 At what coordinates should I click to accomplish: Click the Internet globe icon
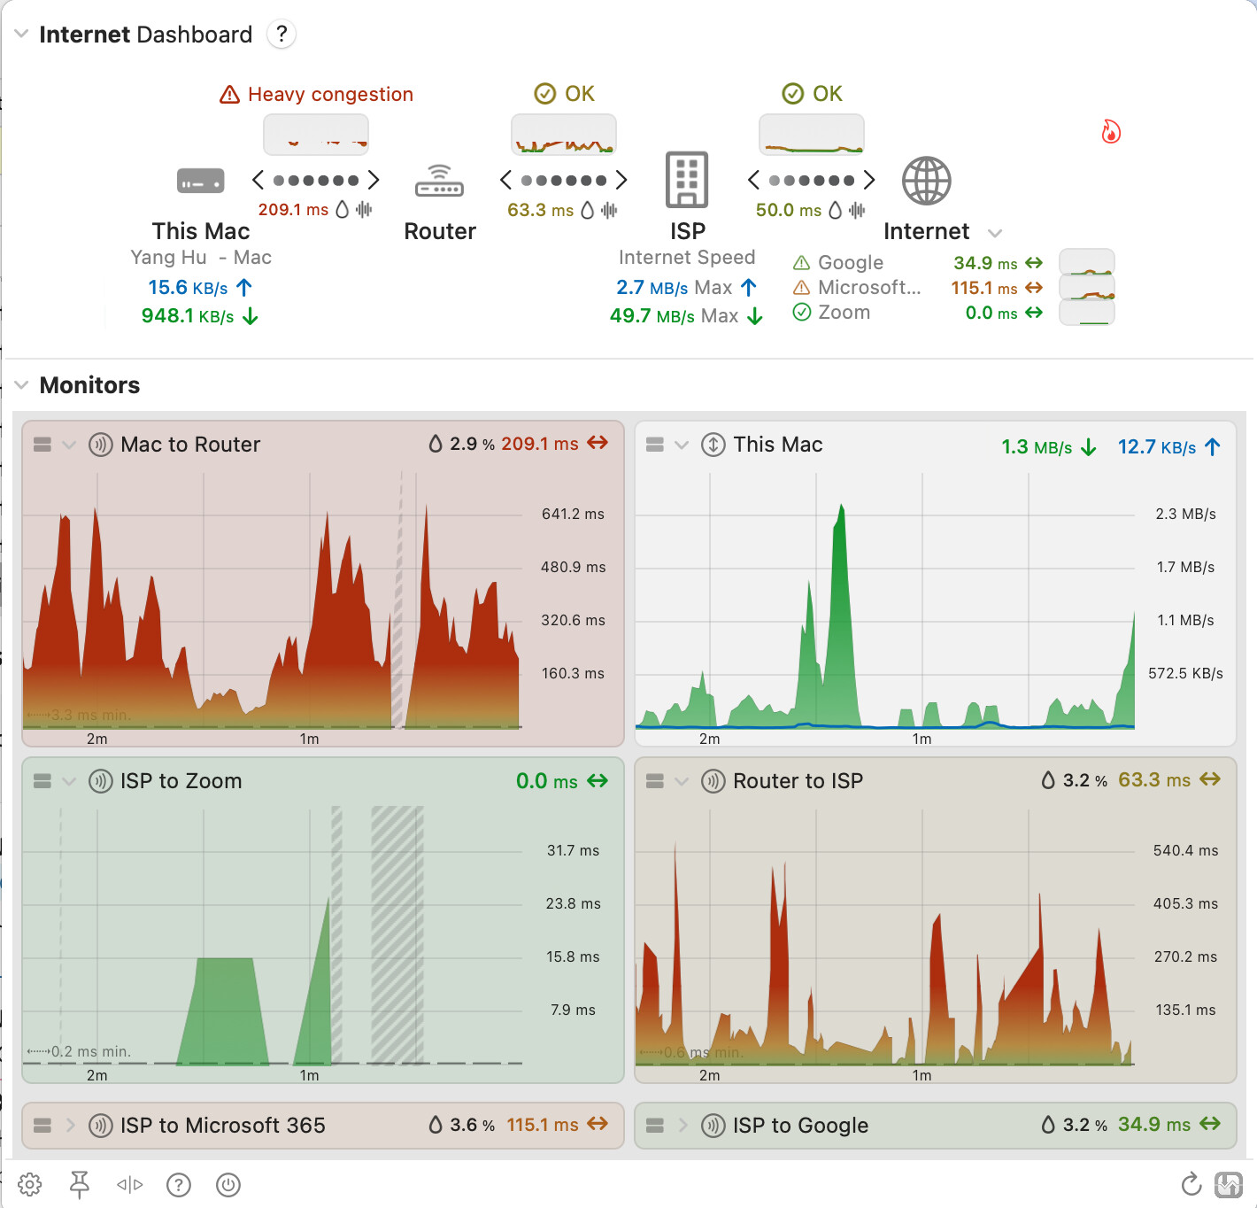926,181
